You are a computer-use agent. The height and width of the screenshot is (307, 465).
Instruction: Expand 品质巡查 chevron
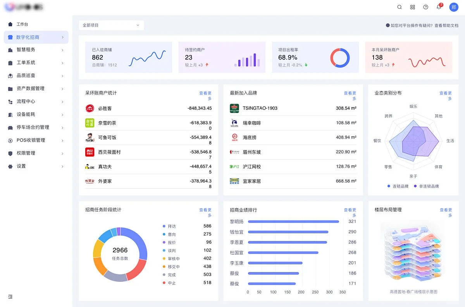coord(62,76)
